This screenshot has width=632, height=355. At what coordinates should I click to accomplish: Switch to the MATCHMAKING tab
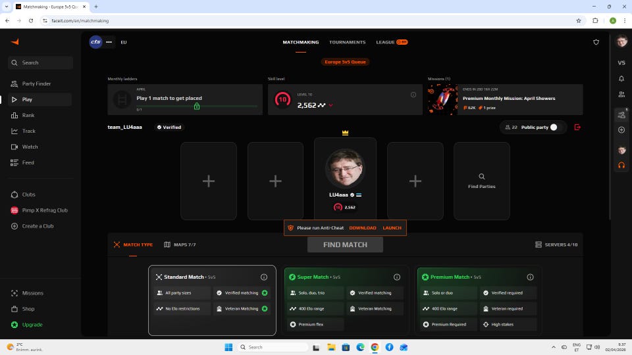pyautogui.click(x=301, y=42)
